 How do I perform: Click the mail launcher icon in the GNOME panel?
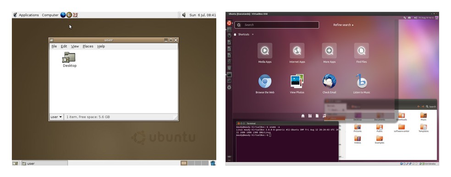69,15
